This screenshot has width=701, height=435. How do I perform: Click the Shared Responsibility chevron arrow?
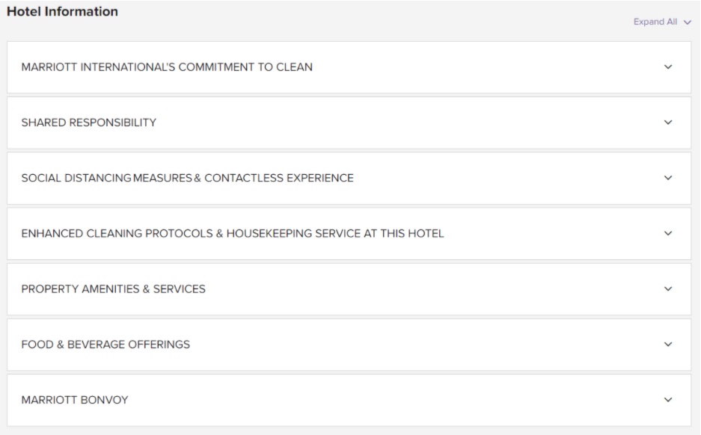[x=668, y=123]
